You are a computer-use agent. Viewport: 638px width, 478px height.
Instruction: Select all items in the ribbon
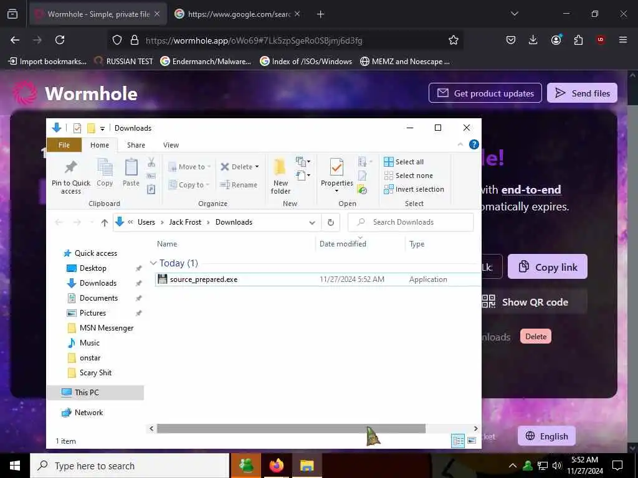coord(404,162)
